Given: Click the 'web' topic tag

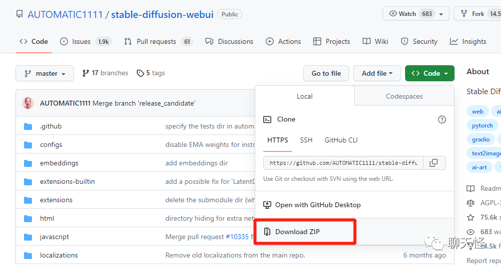Looking at the screenshot, I should [478, 112].
